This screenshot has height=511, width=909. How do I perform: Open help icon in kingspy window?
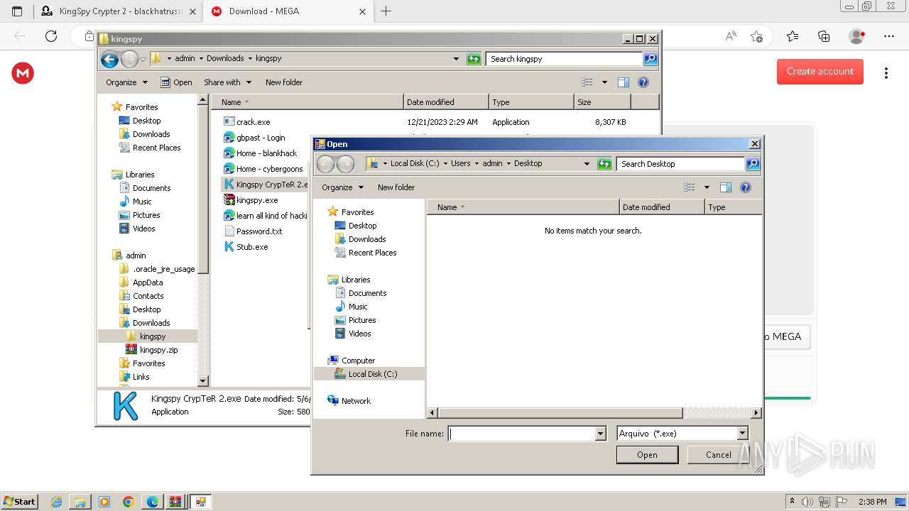643,82
